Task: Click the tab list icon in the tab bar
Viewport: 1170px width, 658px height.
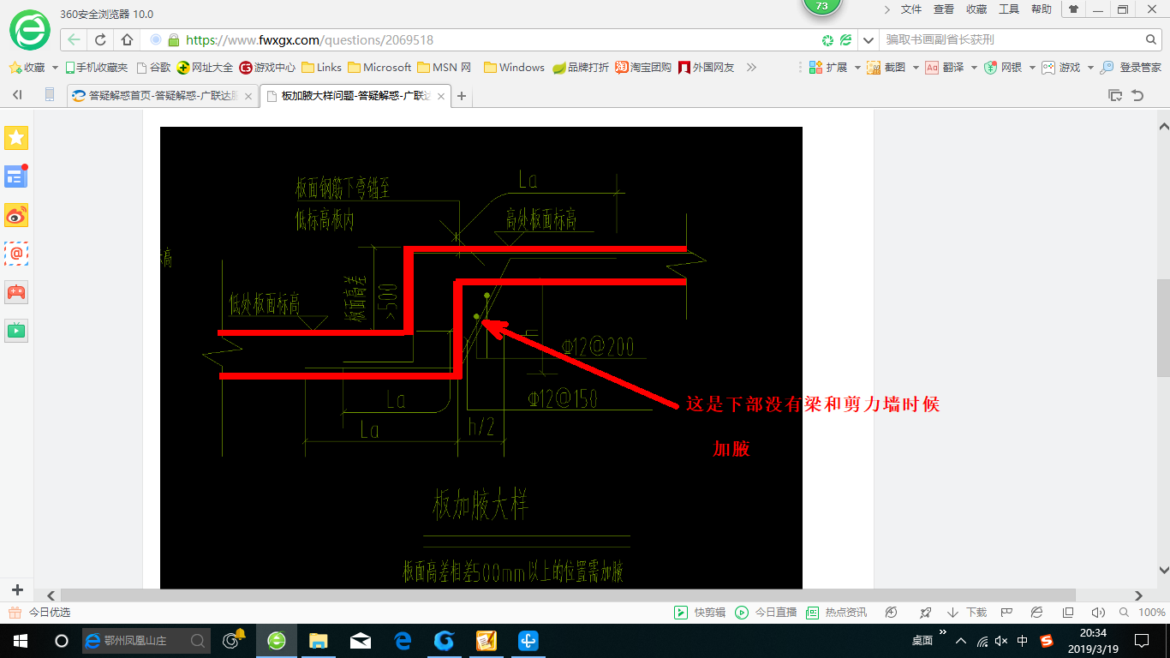Action: [x=1115, y=95]
